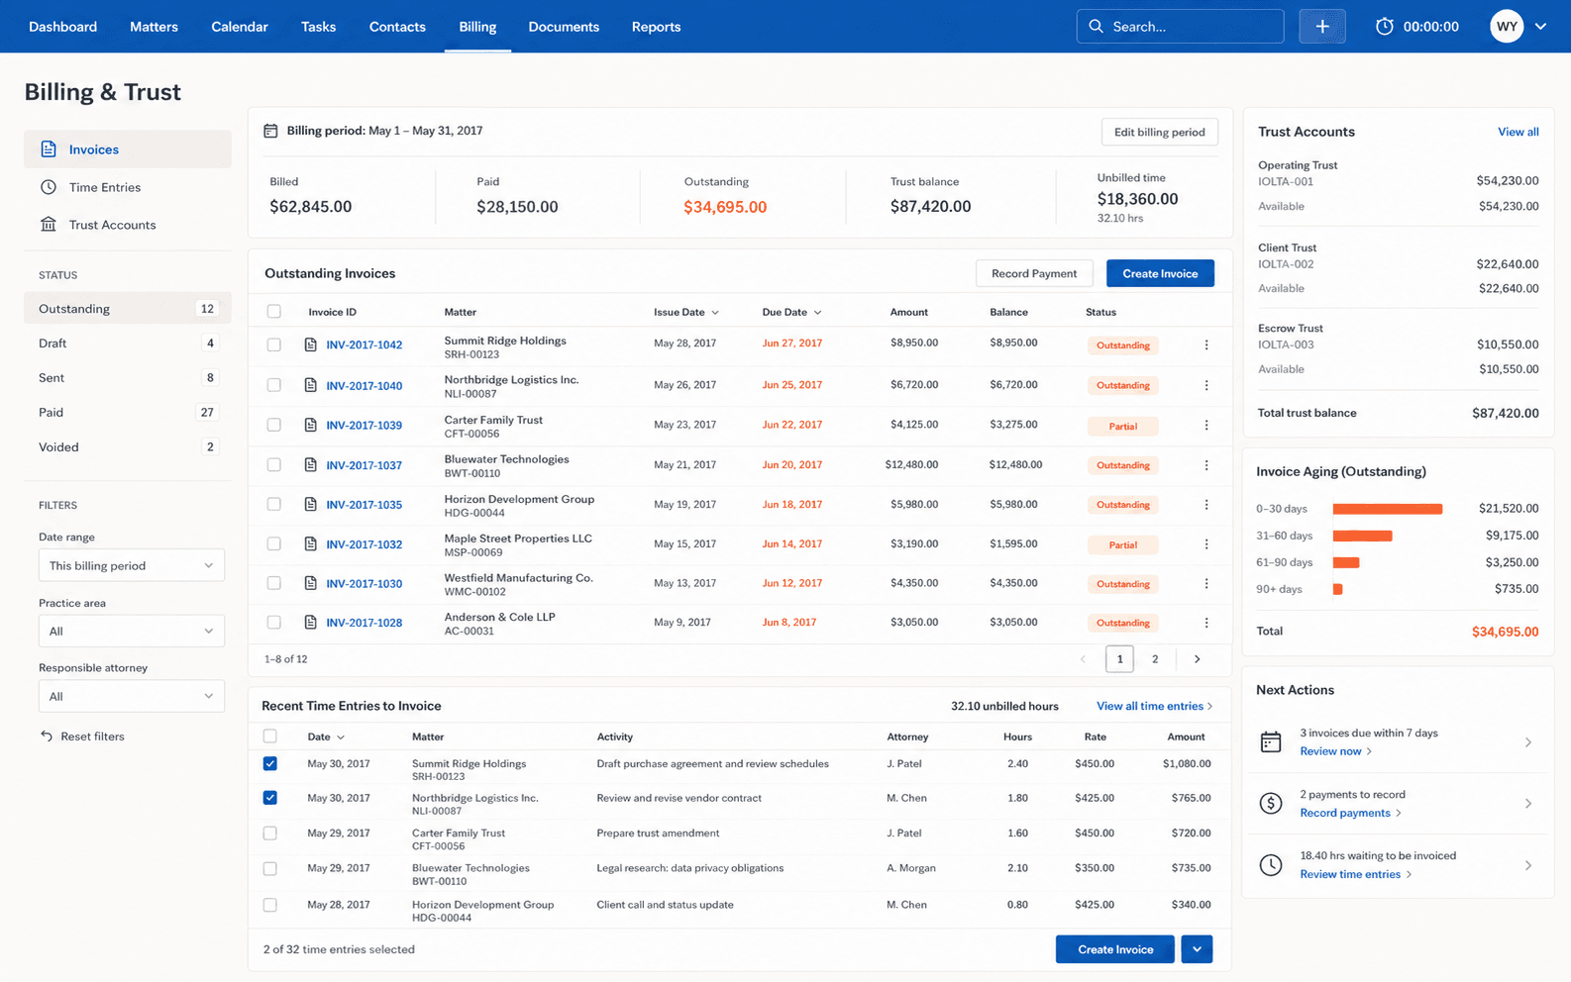1571x982 pixels.
Task: Click Edit billing period button
Action: click(x=1159, y=132)
